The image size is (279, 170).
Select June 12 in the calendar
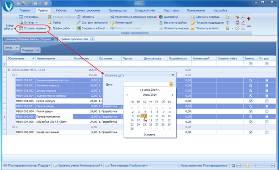click(x=151, y=116)
